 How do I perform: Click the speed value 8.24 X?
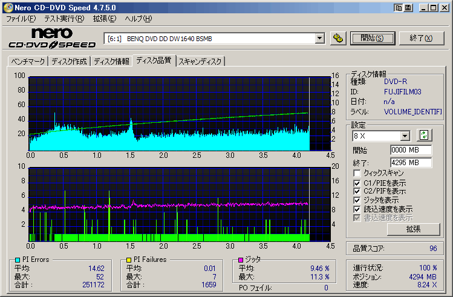coord(427,285)
